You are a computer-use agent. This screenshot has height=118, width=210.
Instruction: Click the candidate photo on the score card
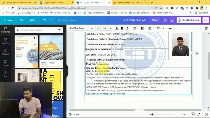(180, 45)
